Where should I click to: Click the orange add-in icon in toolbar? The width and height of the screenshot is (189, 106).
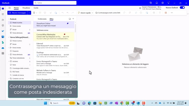[166, 13]
